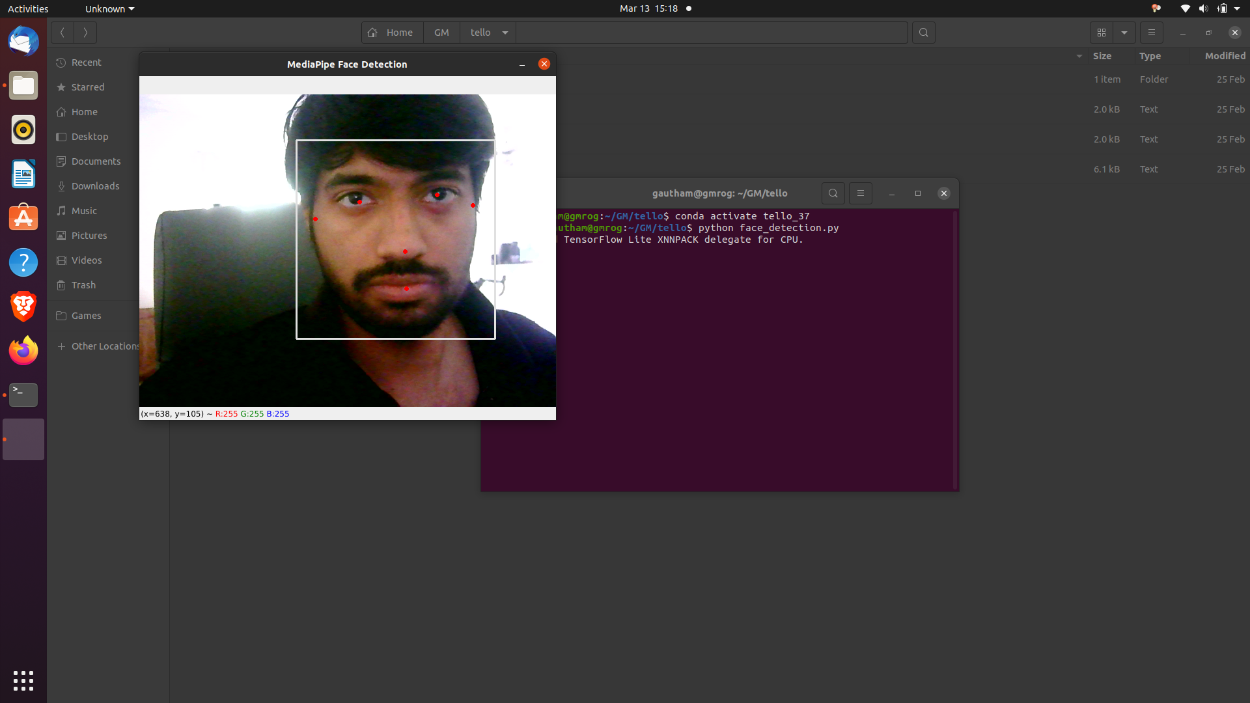The height and width of the screenshot is (703, 1250).
Task: Open view options dropdown arrow
Action: [1124, 33]
